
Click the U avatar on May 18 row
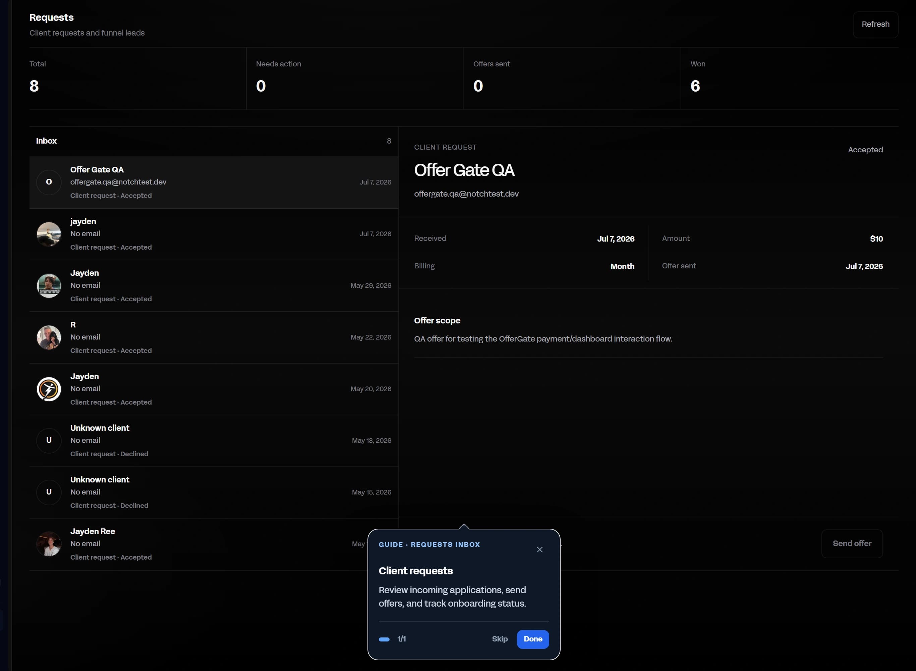click(49, 440)
